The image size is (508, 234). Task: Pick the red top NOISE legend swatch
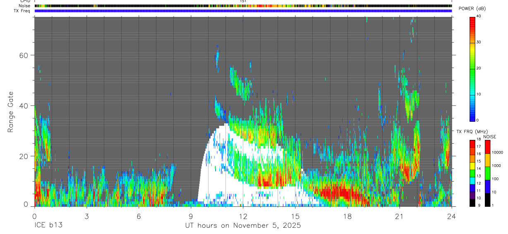pyautogui.click(x=487, y=147)
